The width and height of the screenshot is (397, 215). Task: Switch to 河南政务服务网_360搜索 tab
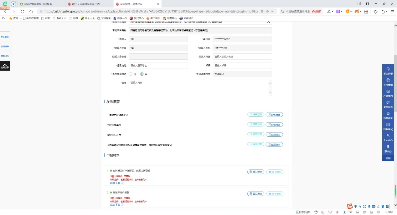[38, 4]
